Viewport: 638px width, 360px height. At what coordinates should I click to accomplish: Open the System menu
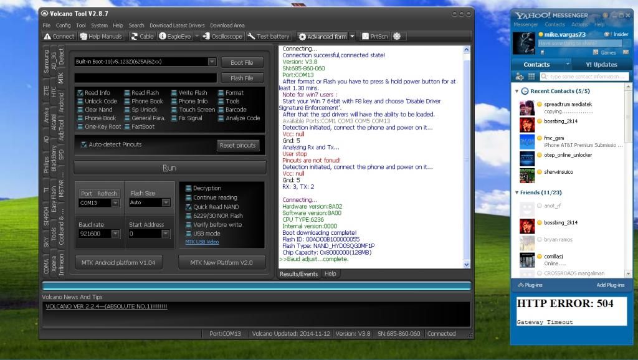pyautogui.click(x=99, y=25)
